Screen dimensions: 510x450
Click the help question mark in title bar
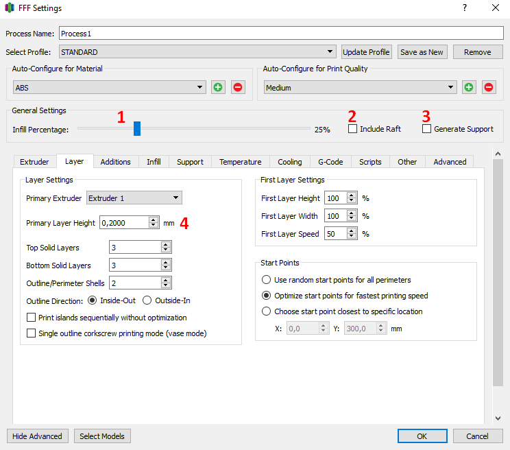[465, 8]
